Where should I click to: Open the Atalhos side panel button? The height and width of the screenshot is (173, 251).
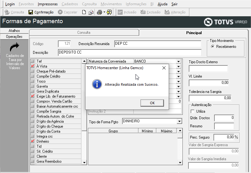point(14,31)
